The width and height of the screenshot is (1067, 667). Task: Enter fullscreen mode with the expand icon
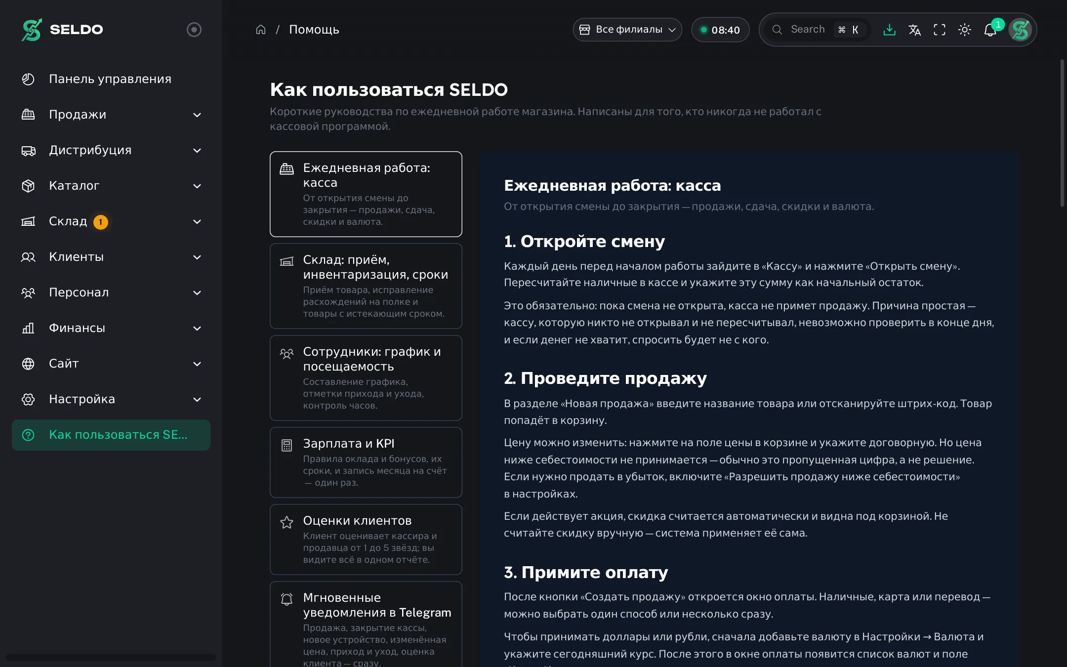pos(940,30)
